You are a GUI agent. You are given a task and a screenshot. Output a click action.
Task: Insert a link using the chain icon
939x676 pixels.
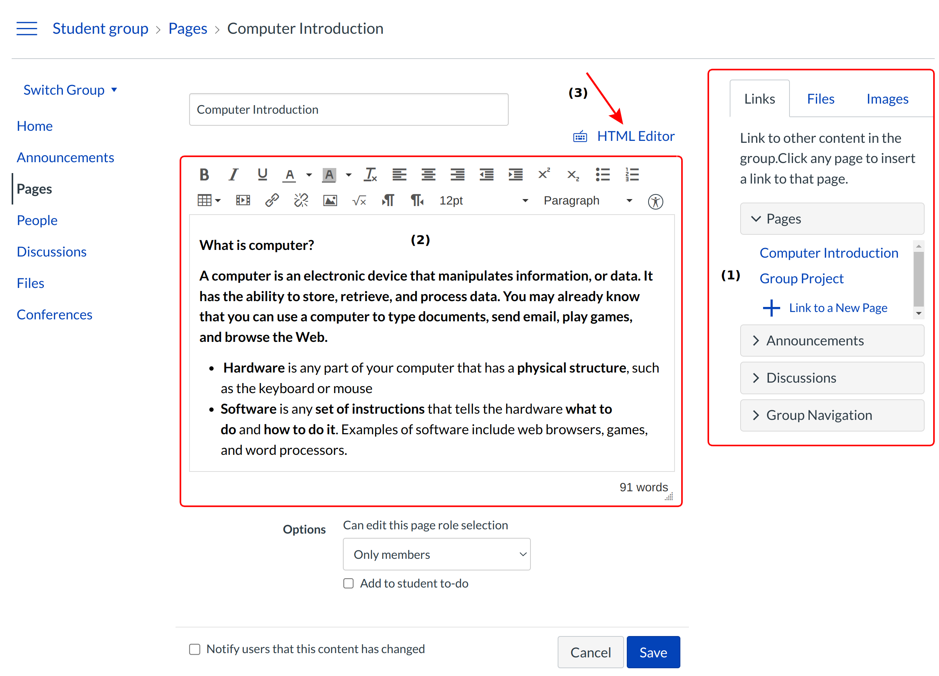click(x=271, y=201)
